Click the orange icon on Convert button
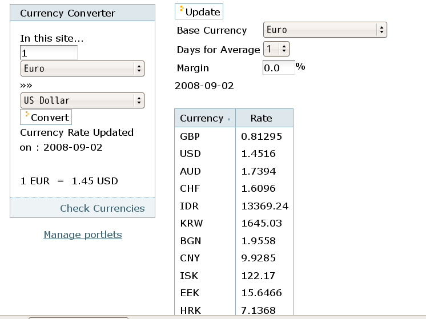Screen dimensions: 426x319 pos(27,114)
